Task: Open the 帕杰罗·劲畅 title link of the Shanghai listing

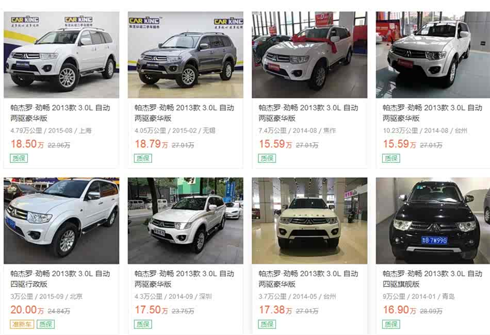Action: tap(60, 113)
